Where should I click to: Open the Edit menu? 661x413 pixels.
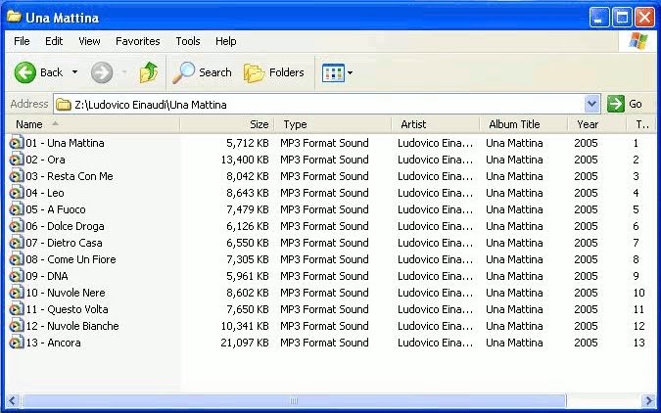(x=54, y=41)
